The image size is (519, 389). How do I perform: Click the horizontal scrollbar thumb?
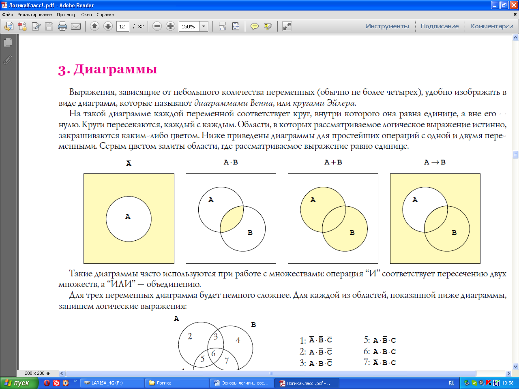271,373
